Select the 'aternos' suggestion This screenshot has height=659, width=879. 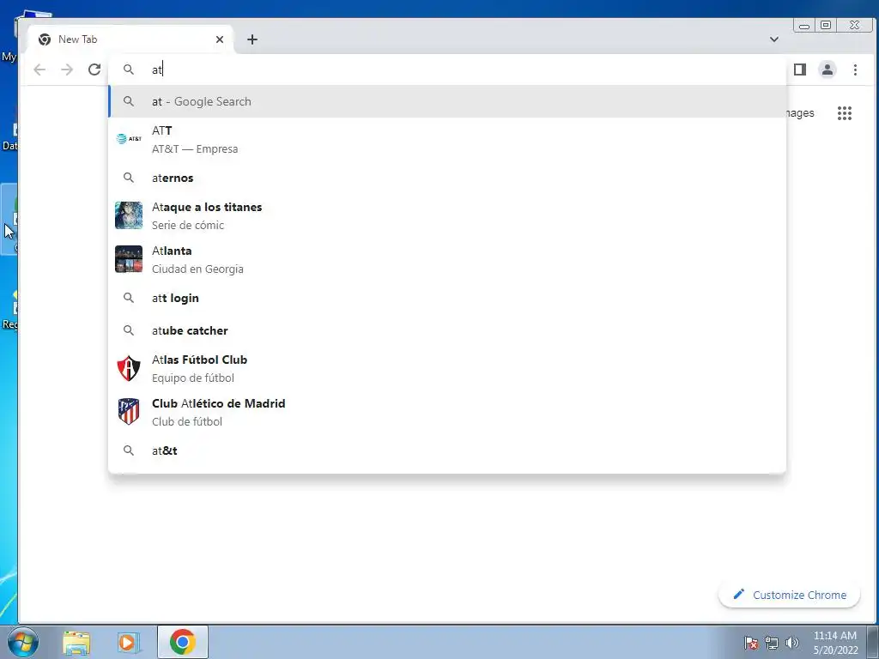click(447, 178)
